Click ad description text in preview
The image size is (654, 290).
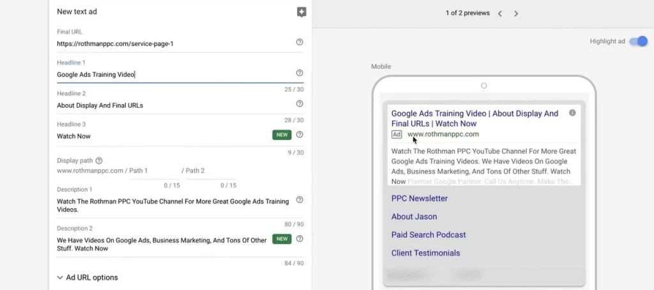tap(484, 166)
